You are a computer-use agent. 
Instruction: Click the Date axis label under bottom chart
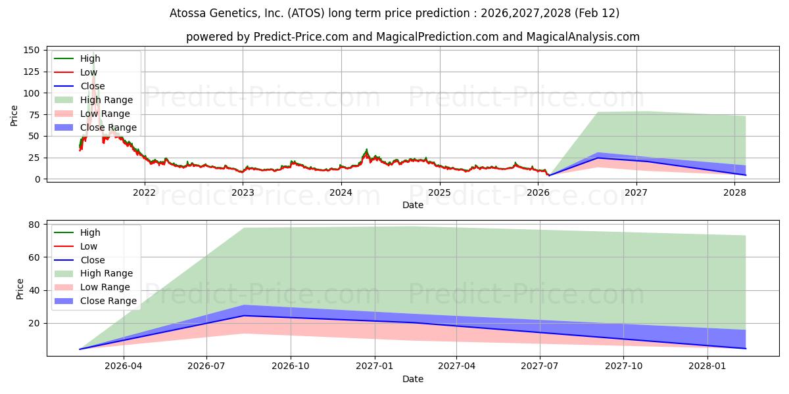pyautogui.click(x=412, y=379)
